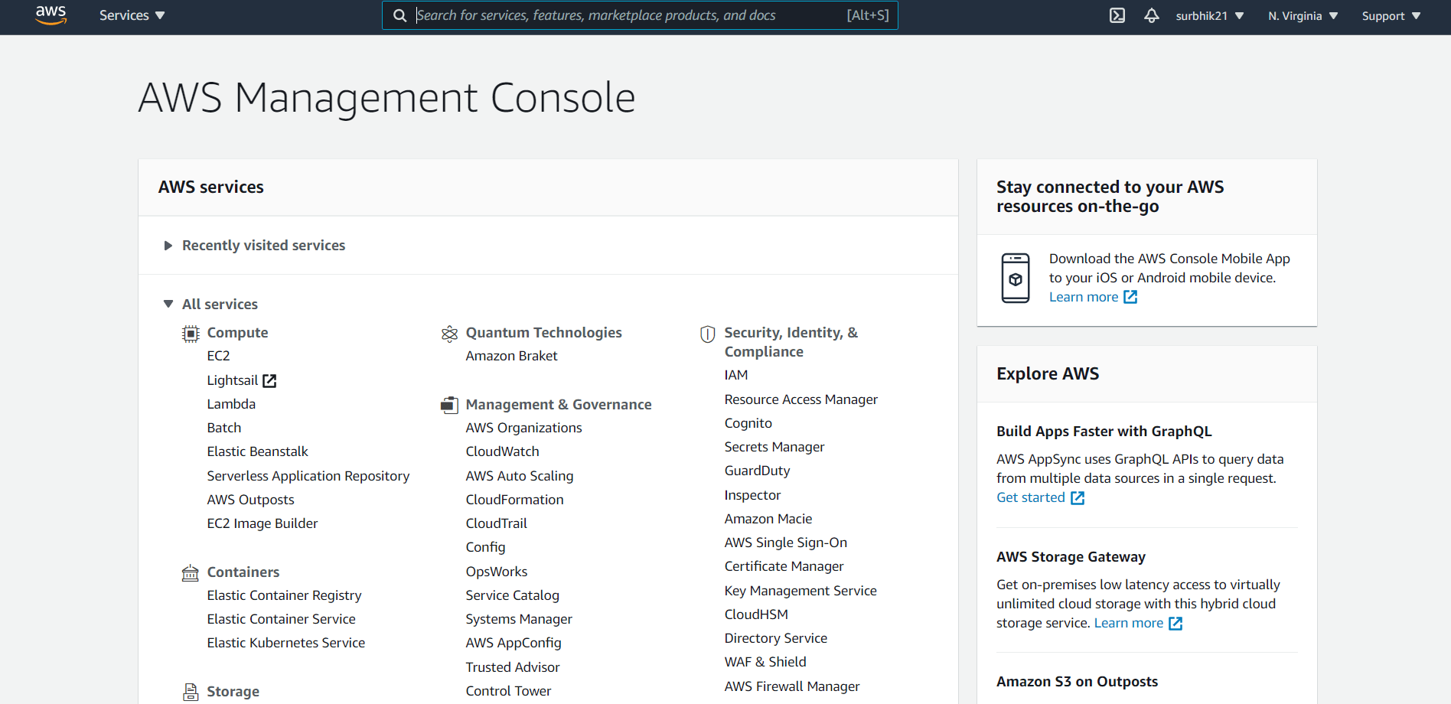
Task: Click the Security, Identity, & Compliance shield icon
Action: pyautogui.click(x=707, y=333)
